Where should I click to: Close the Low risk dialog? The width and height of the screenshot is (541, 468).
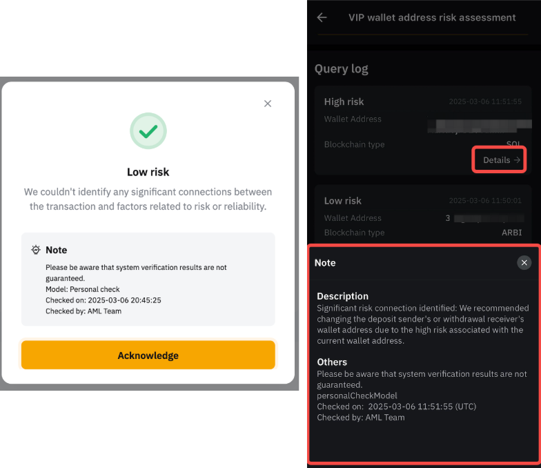pyautogui.click(x=268, y=104)
